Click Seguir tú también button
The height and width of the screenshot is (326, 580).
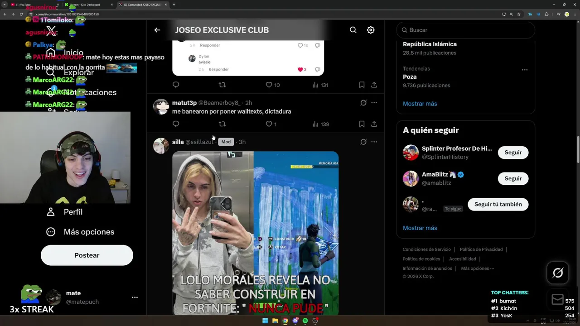coord(498,204)
